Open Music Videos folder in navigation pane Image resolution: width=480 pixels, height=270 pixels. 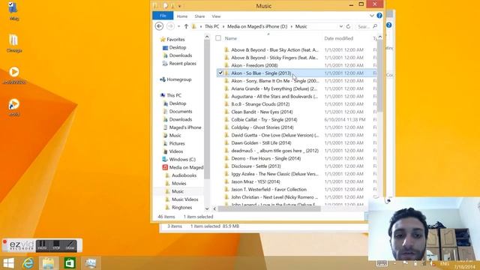[x=185, y=199]
